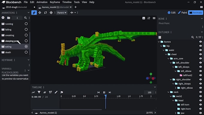The image size is (204, 115).
Task: Hide the neck2 bone
Action: (200, 96)
